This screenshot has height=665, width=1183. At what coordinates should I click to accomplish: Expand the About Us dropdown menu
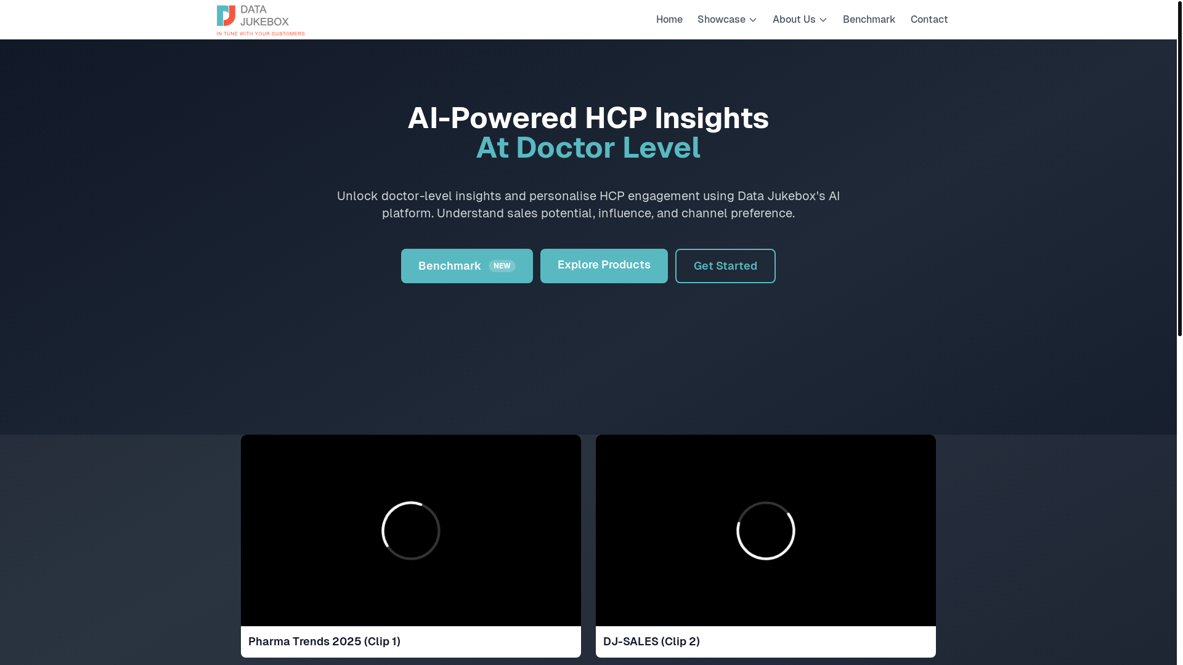pos(800,20)
